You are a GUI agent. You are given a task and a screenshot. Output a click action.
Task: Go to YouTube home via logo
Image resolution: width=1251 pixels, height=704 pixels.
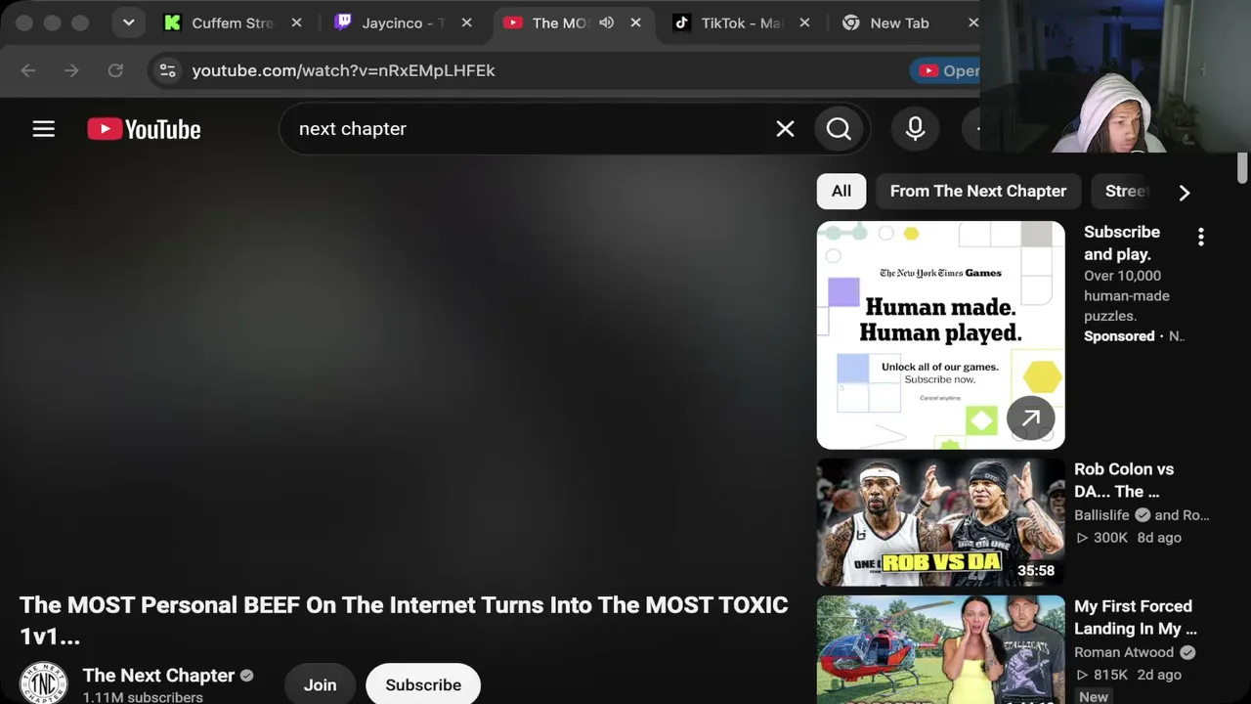pyautogui.click(x=144, y=129)
